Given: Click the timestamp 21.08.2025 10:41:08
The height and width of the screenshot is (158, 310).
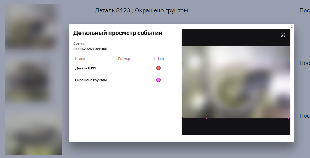Looking at the screenshot, I should click(90, 49).
